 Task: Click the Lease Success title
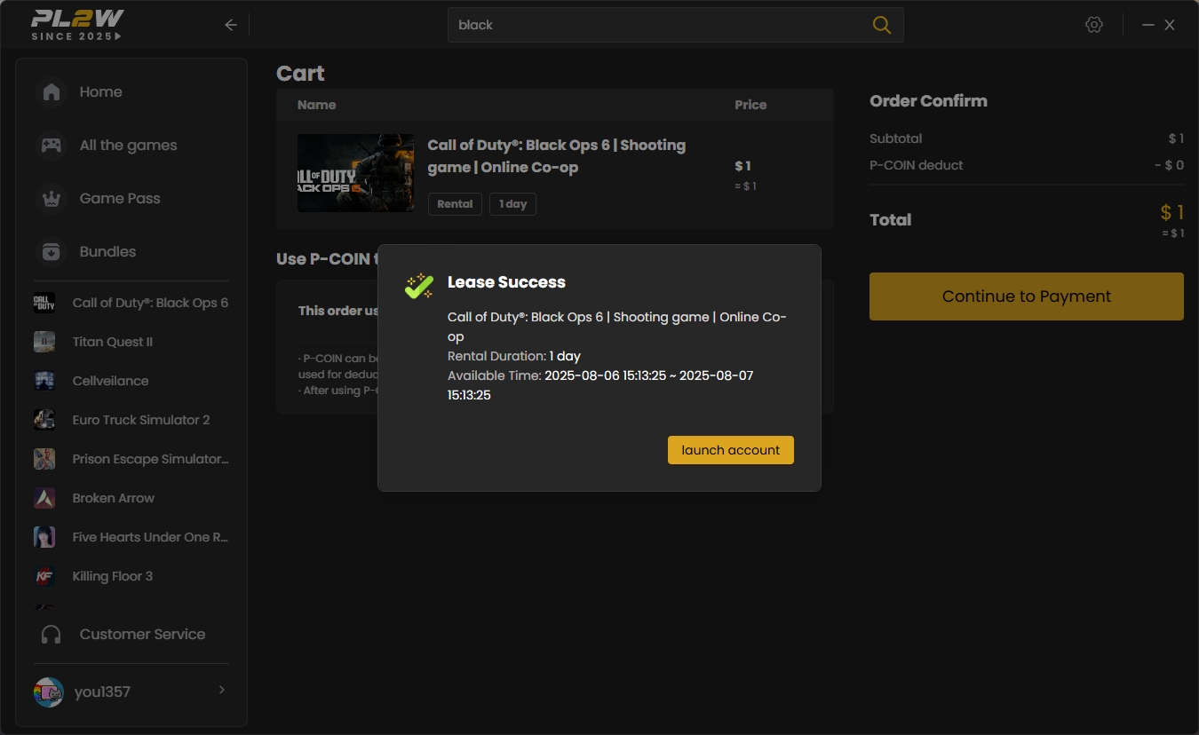(506, 282)
